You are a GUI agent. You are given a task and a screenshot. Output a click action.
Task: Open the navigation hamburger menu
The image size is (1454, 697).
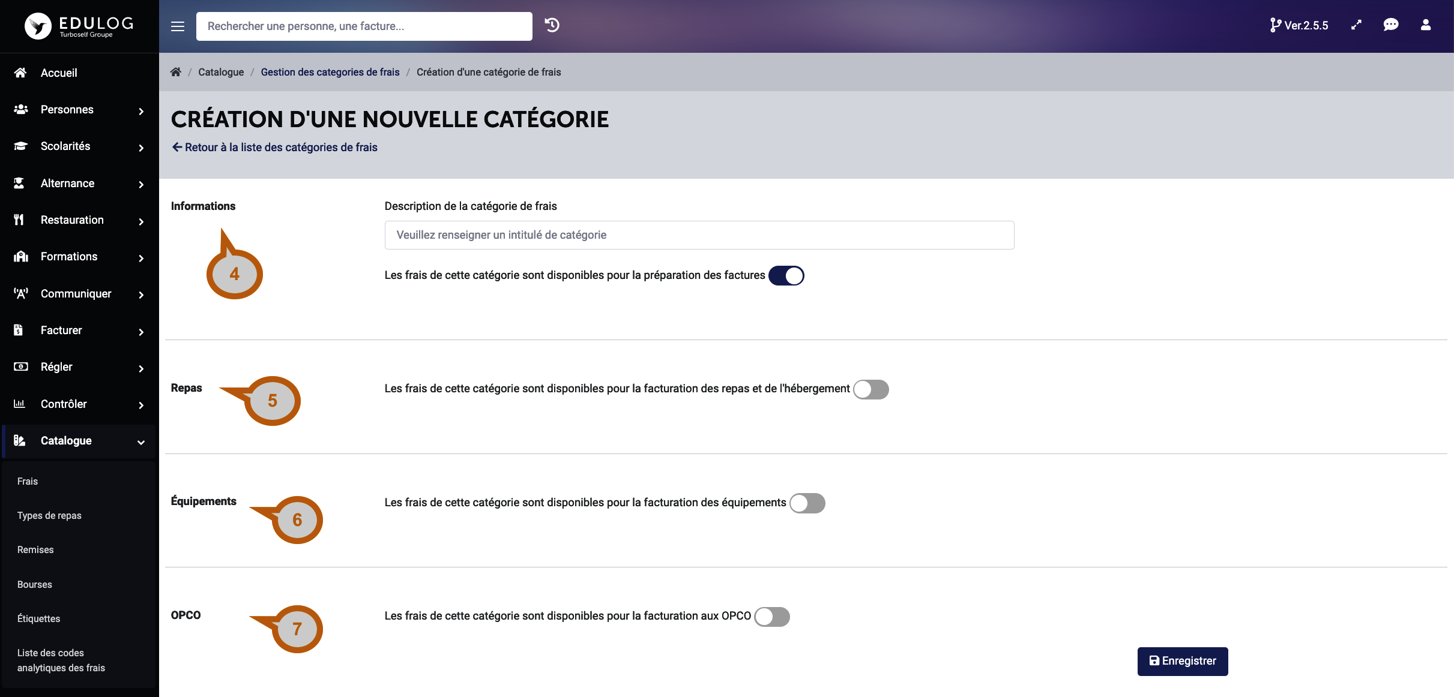point(177,26)
